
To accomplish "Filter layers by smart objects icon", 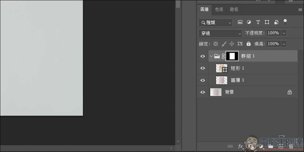I will click(276, 22).
